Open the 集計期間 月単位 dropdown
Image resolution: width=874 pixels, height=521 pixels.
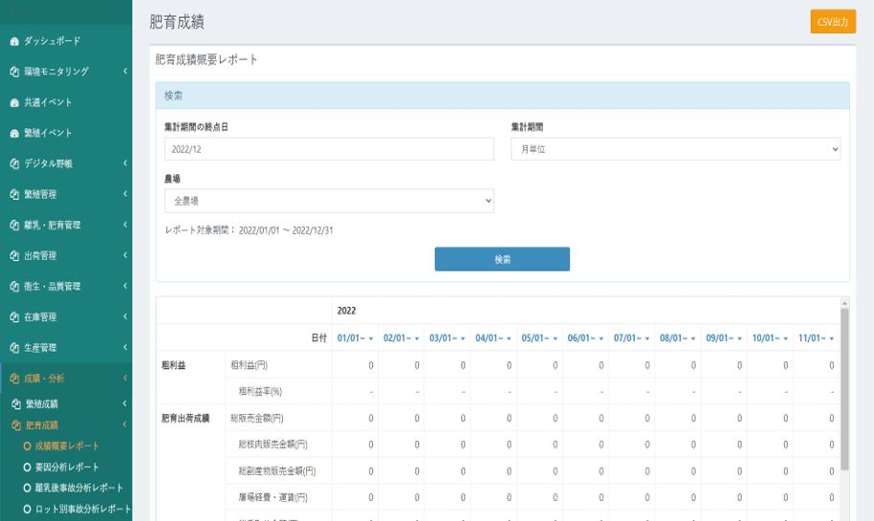coord(675,149)
